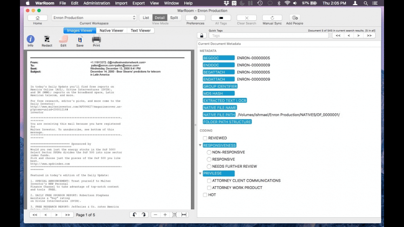
Task: Click the Save document icon
Action: (x=80, y=39)
